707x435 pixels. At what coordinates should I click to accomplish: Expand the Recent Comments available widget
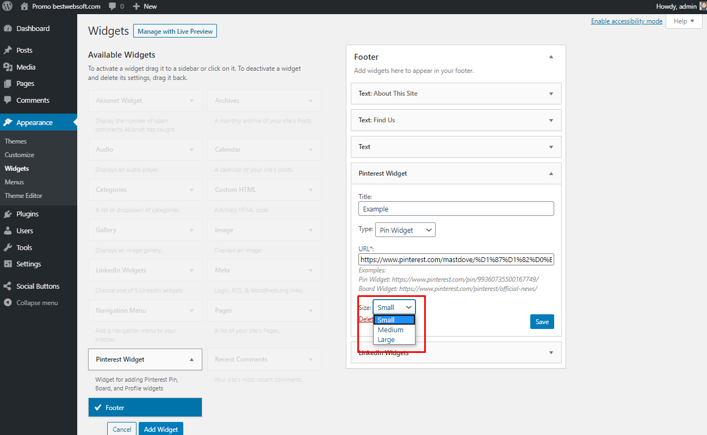311,359
